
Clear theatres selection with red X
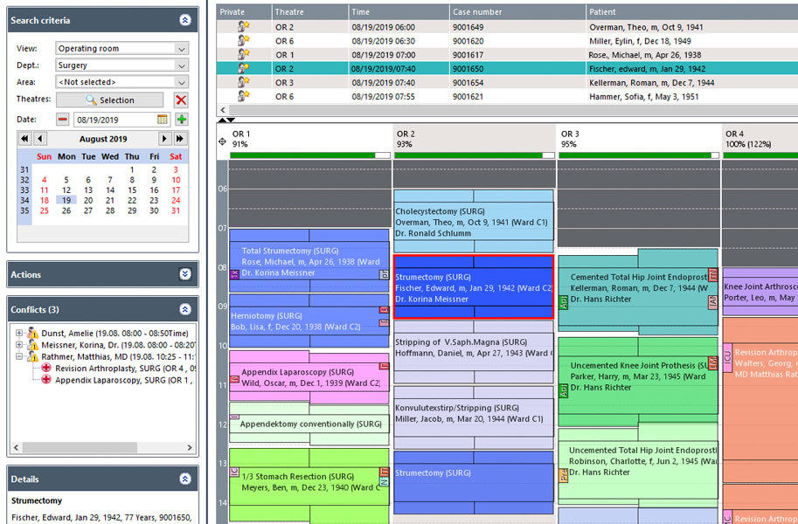tap(181, 100)
